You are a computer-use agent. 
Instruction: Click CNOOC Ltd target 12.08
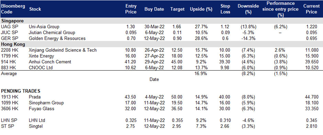[x=177, y=68]
